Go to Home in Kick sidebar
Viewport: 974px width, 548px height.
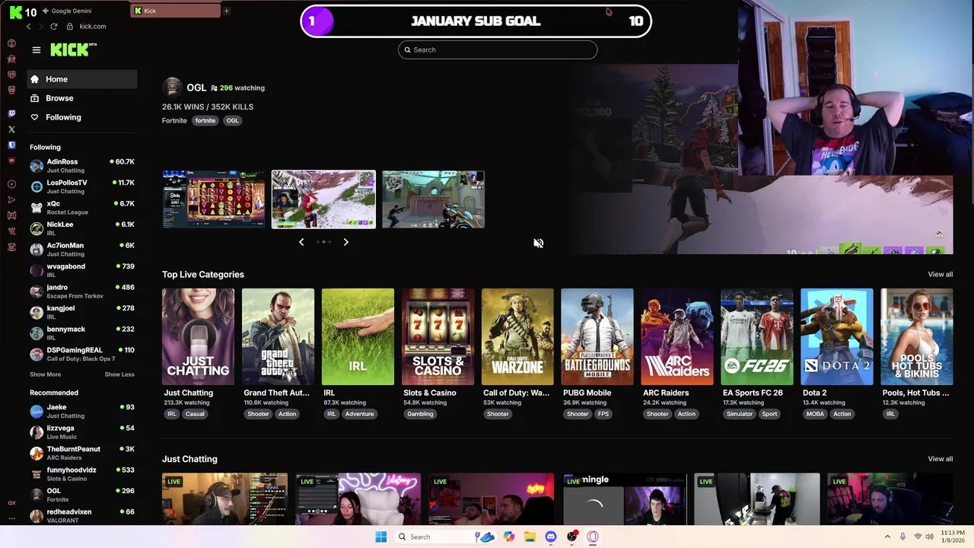pyautogui.click(x=82, y=79)
